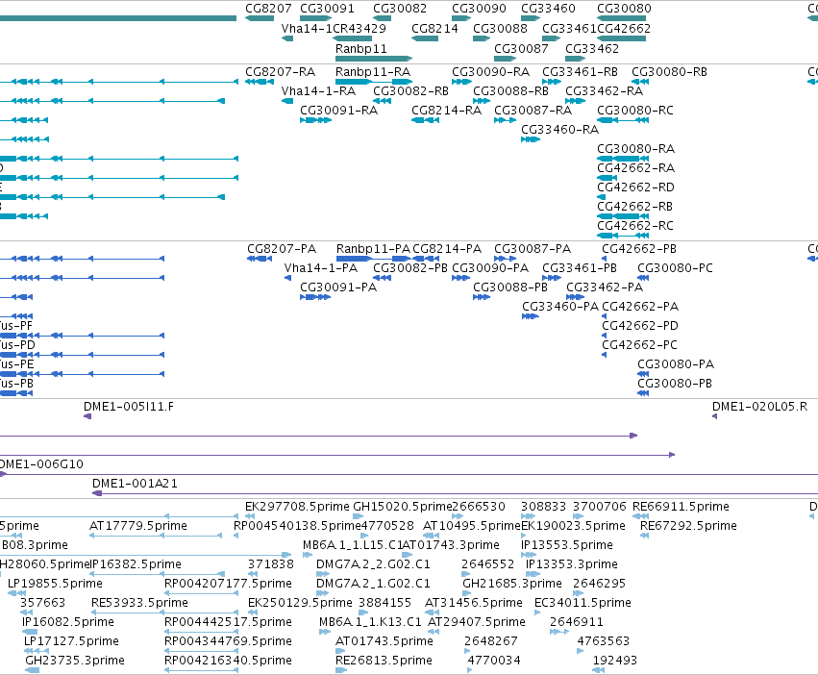Select protein CG30091-PA
Image resolution: width=818 pixels, height=675 pixels.
315,297
